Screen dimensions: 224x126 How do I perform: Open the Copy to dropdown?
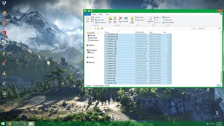tap(115, 20)
